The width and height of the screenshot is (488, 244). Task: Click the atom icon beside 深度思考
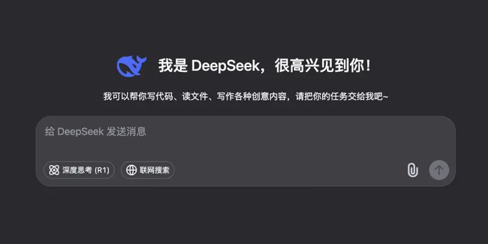coord(54,170)
